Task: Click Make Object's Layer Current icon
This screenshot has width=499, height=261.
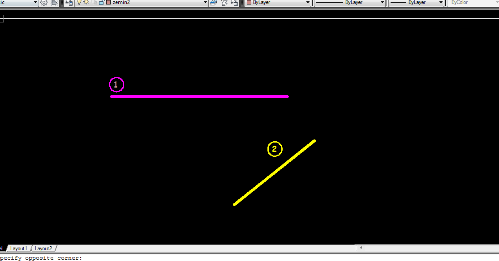Action: tap(214, 3)
